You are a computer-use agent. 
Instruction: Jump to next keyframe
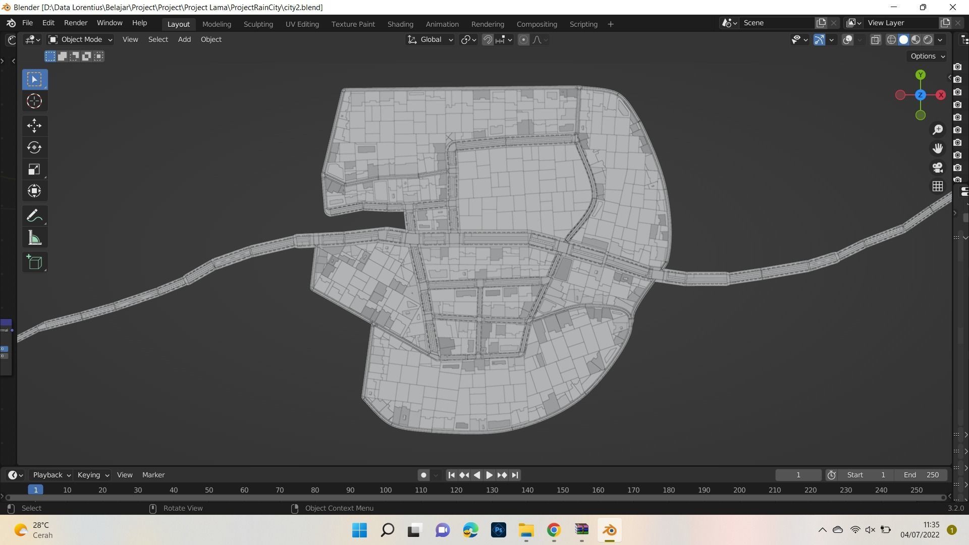[502, 475]
